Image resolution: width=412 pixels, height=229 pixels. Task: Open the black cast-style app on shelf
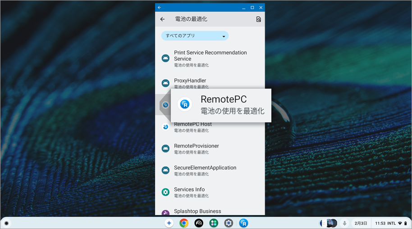pyautogui.click(x=199, y=223)
